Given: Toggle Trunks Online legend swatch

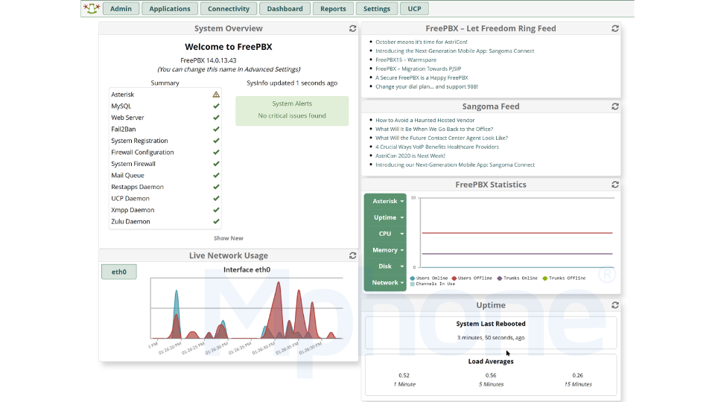Looking at the screenshot, I should point(500,278).
